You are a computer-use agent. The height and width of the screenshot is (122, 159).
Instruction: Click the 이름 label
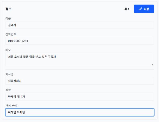(8, 18)
